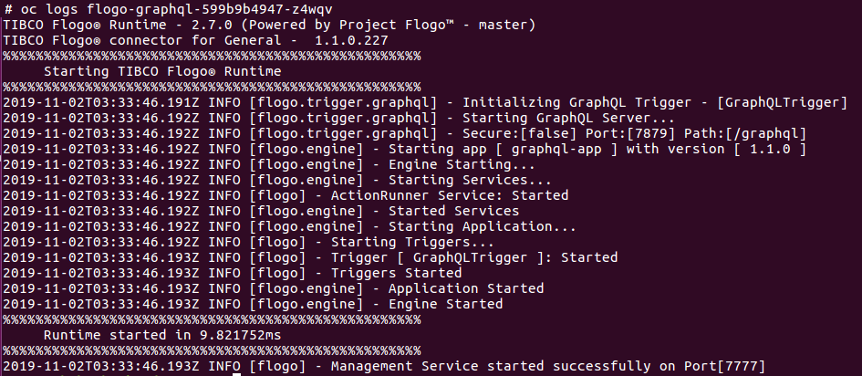Click 'Engine Started' log message
The height and width of the screenshot is (376, 862).
pos(445,304)
